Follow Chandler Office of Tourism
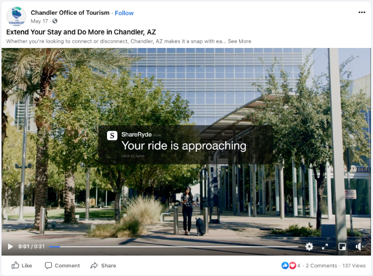The height and width of the screenshot is (276, 373). [124, 13]
